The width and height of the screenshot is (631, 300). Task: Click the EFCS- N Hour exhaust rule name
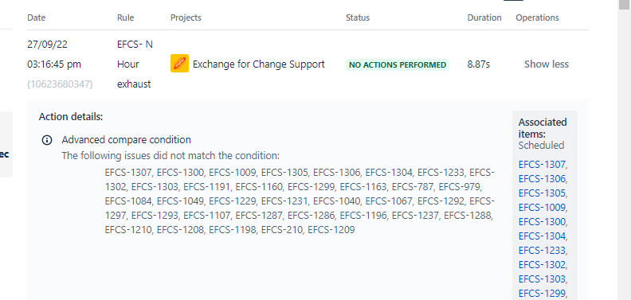(135, 64)
